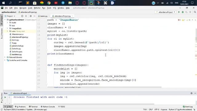Open File Explorer from the taskbar

coord(70,3)
